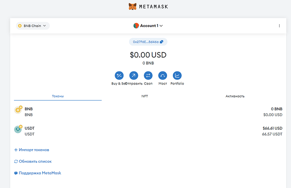Click the plus icon beside Импорт токенов
291x188 pixels.
(x=16, y=150)
